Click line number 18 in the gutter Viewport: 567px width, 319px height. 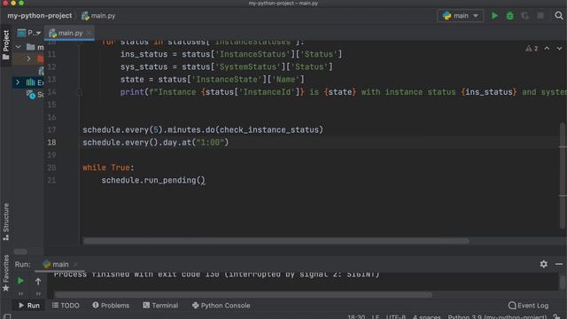coord(51,143)
